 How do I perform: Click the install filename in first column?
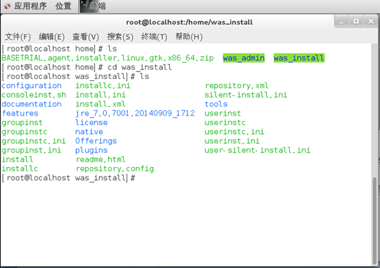click(17, 159)
